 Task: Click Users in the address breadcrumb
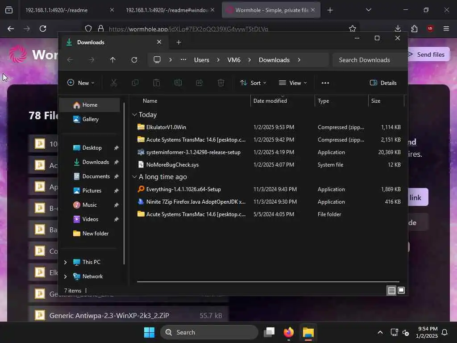[201, 60]
